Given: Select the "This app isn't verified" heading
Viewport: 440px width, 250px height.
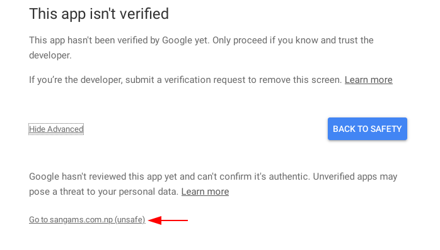Looking at the screenshot, I should pos(99,14).
